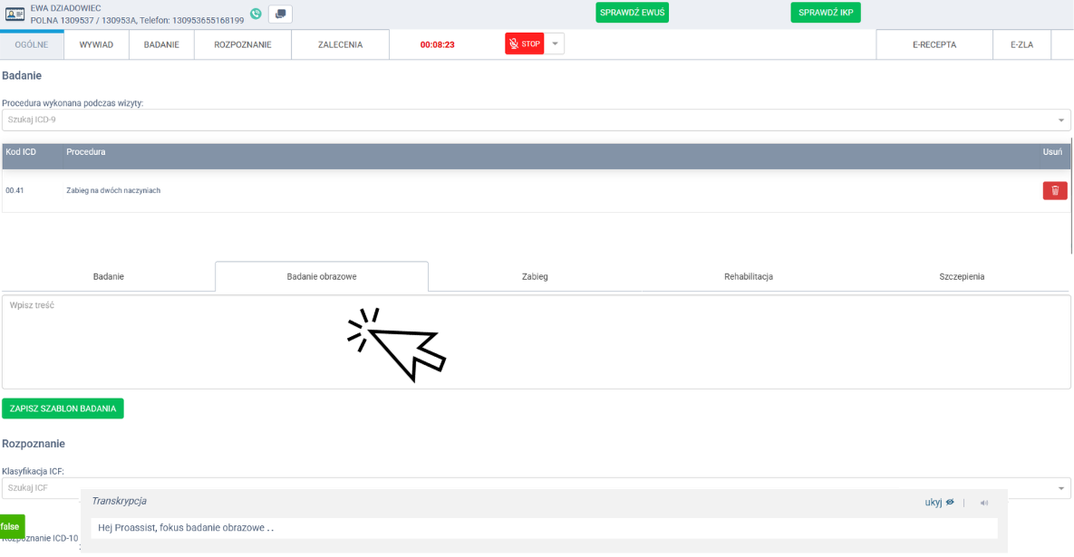Viewport: 1074px width, 557px height.
Task: Open the E-RECEPTA tab
Action: [x=934, y=44]
